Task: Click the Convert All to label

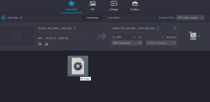Action: [x=167, y=18]
